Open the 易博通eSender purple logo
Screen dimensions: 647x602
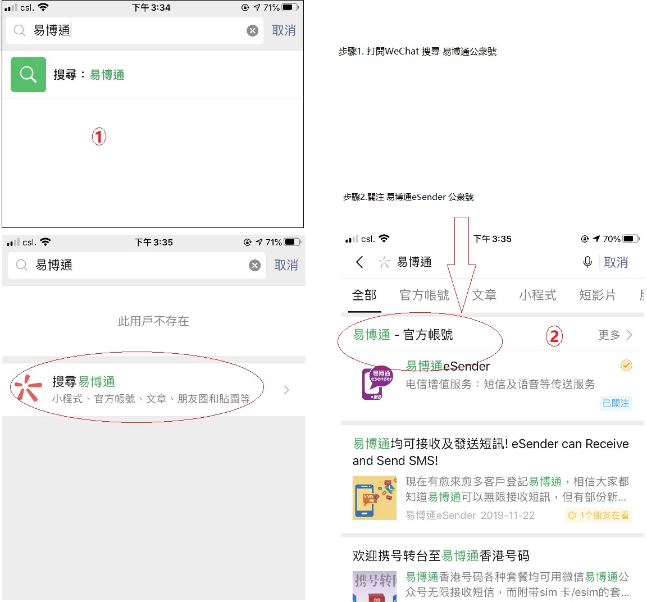377,382
